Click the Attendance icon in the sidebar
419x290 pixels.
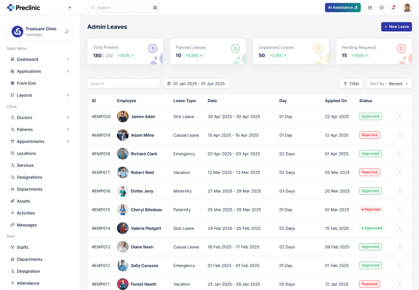pos(12,283)
